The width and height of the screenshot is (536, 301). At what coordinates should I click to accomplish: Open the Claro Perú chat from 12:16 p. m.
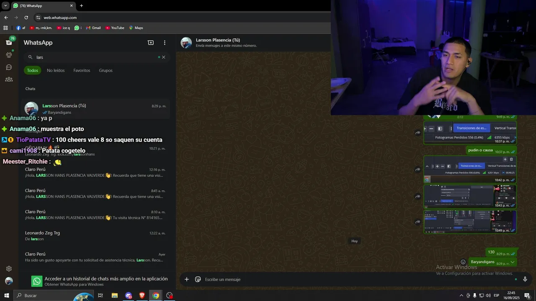click(96, 172)
